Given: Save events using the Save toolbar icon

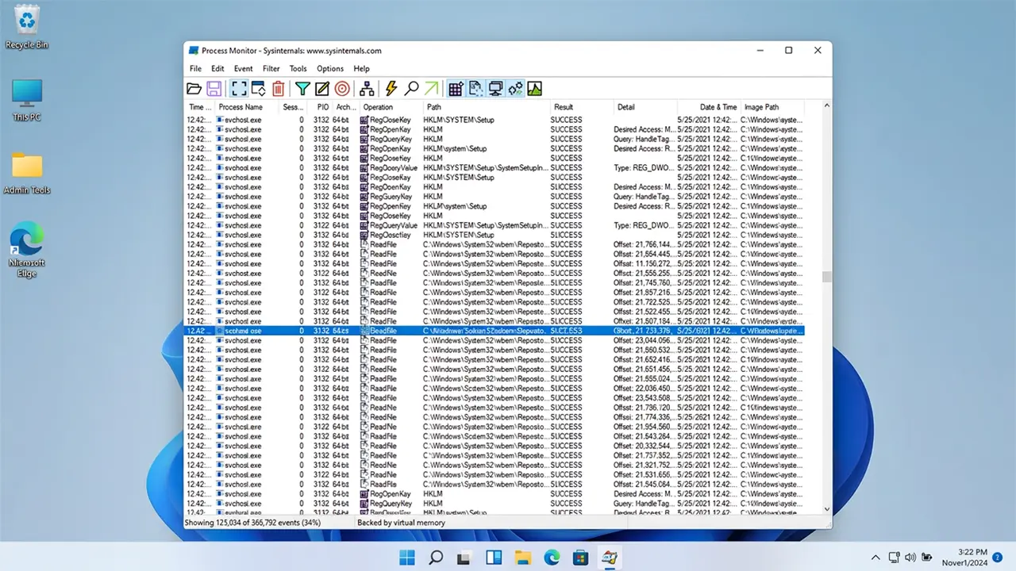Looking at the screenshot, I should (214, 89).
